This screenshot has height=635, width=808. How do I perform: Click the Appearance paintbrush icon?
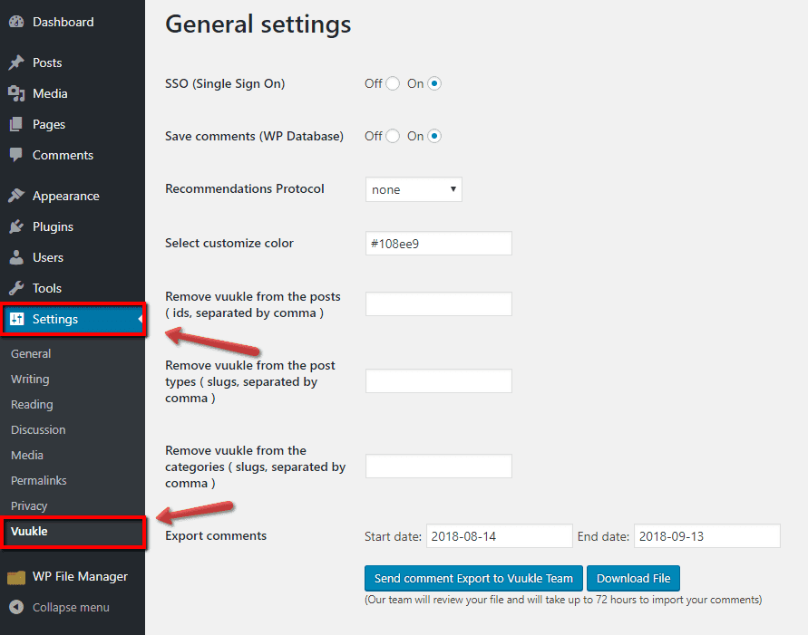click(16, 197)
